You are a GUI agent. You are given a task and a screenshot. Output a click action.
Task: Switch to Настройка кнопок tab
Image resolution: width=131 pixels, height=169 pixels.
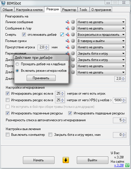[x=30, y=10]
